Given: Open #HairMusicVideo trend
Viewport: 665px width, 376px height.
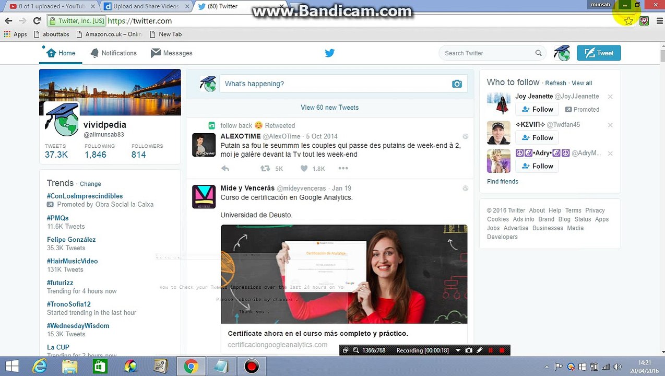Looking at the screenshot, I should 72,261.
